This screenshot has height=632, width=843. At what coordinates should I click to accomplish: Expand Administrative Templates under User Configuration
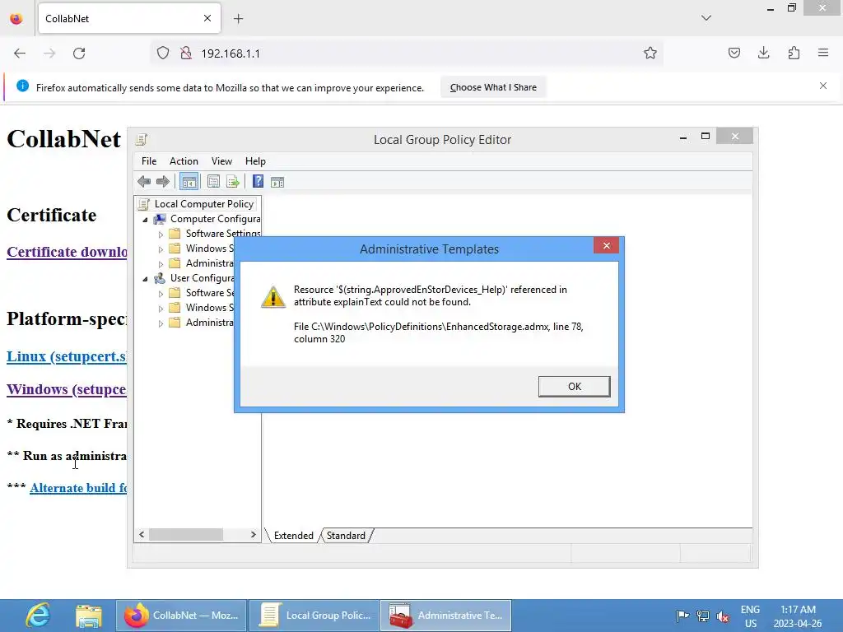[x=161, y=323]
